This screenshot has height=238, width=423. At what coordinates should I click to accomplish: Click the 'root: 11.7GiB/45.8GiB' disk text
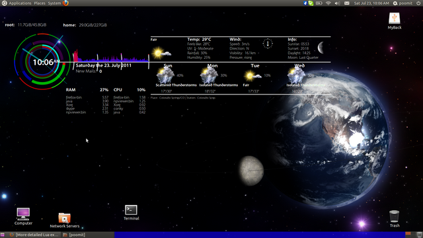click(26, 25)
